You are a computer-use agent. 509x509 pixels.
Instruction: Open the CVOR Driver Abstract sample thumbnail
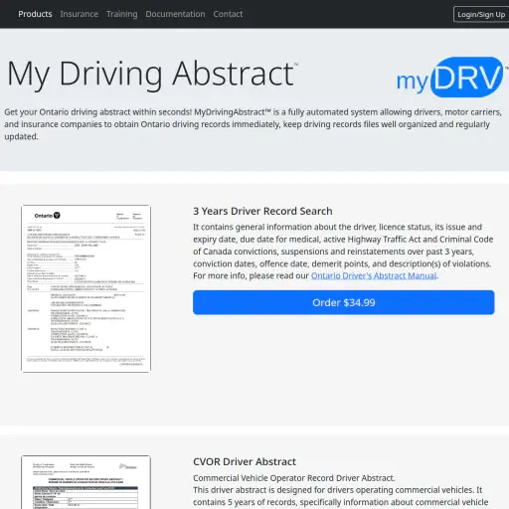(x=85, y=482)
